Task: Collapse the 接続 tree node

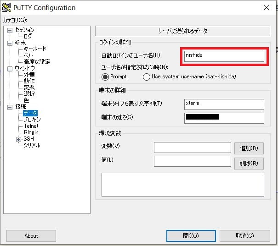Action: coord(10,107)
